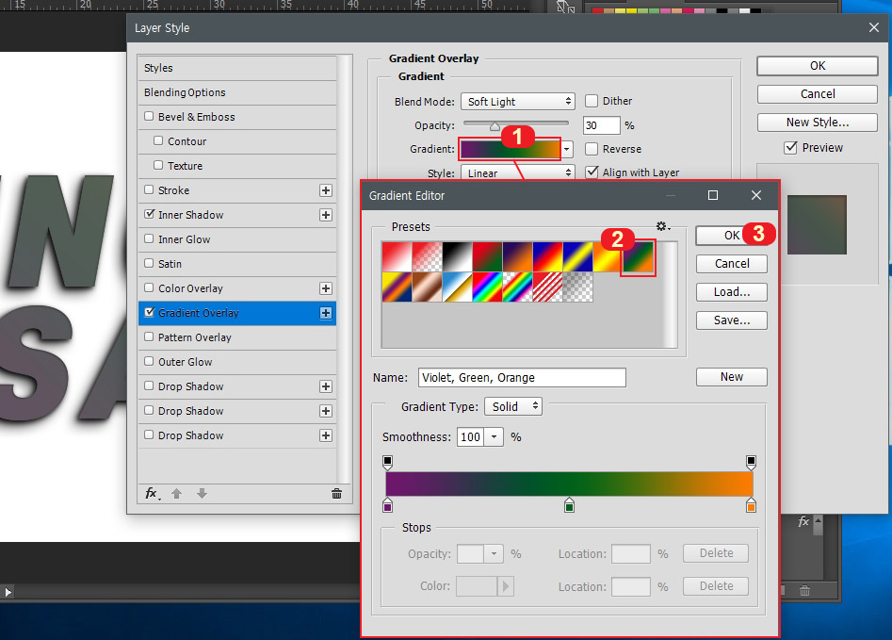Screen dimensions: 892x640
Task: Choose the Blue, Yellow, Blue preset
Action: 578,256
